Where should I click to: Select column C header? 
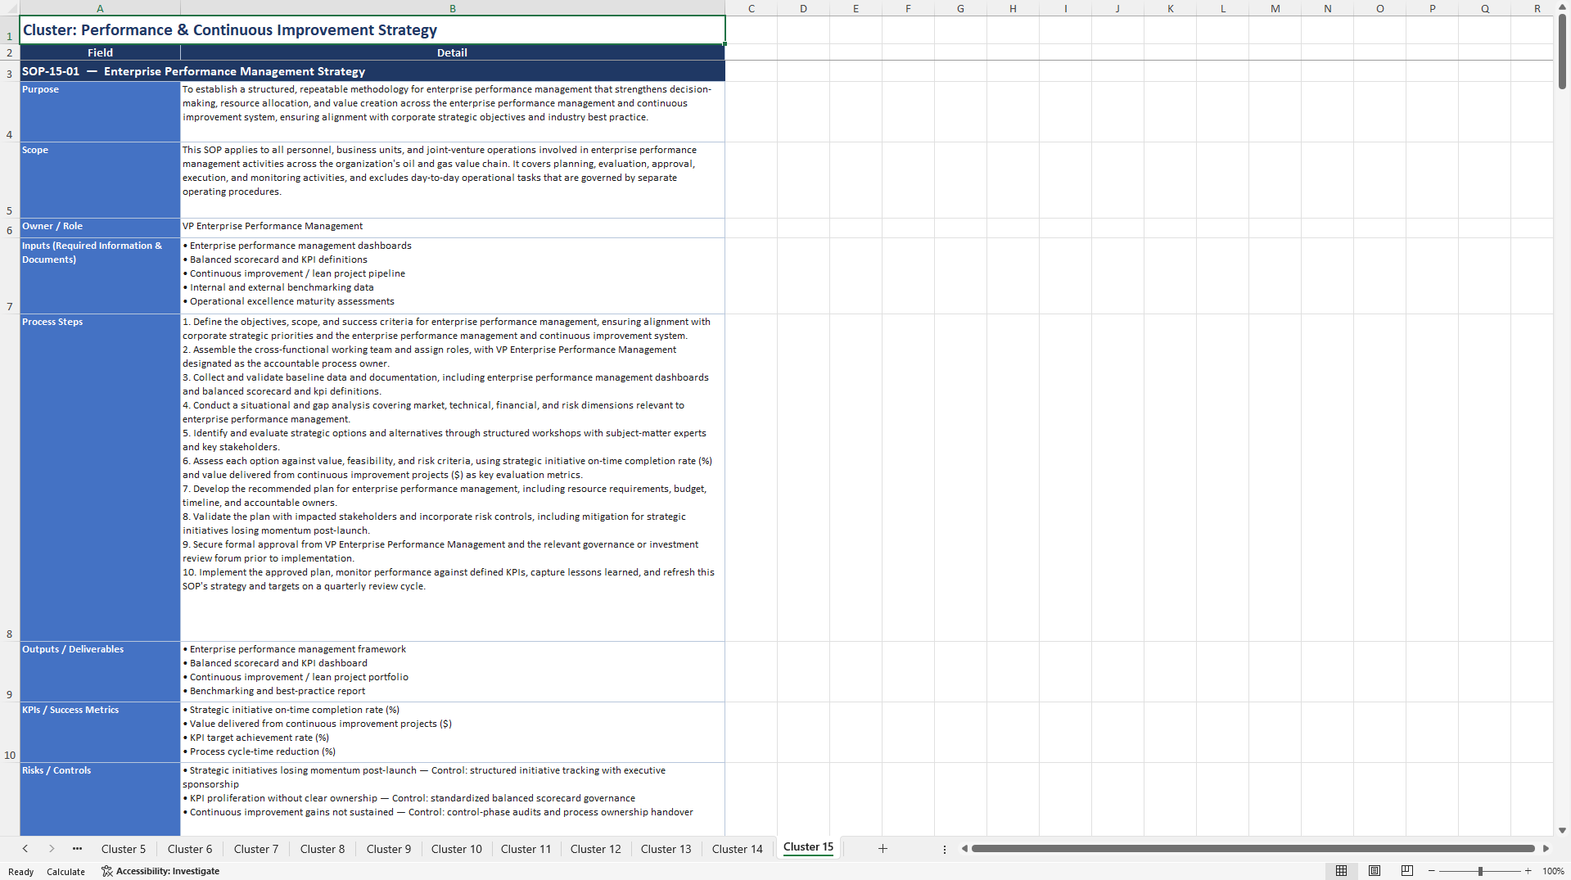[752, 8]
